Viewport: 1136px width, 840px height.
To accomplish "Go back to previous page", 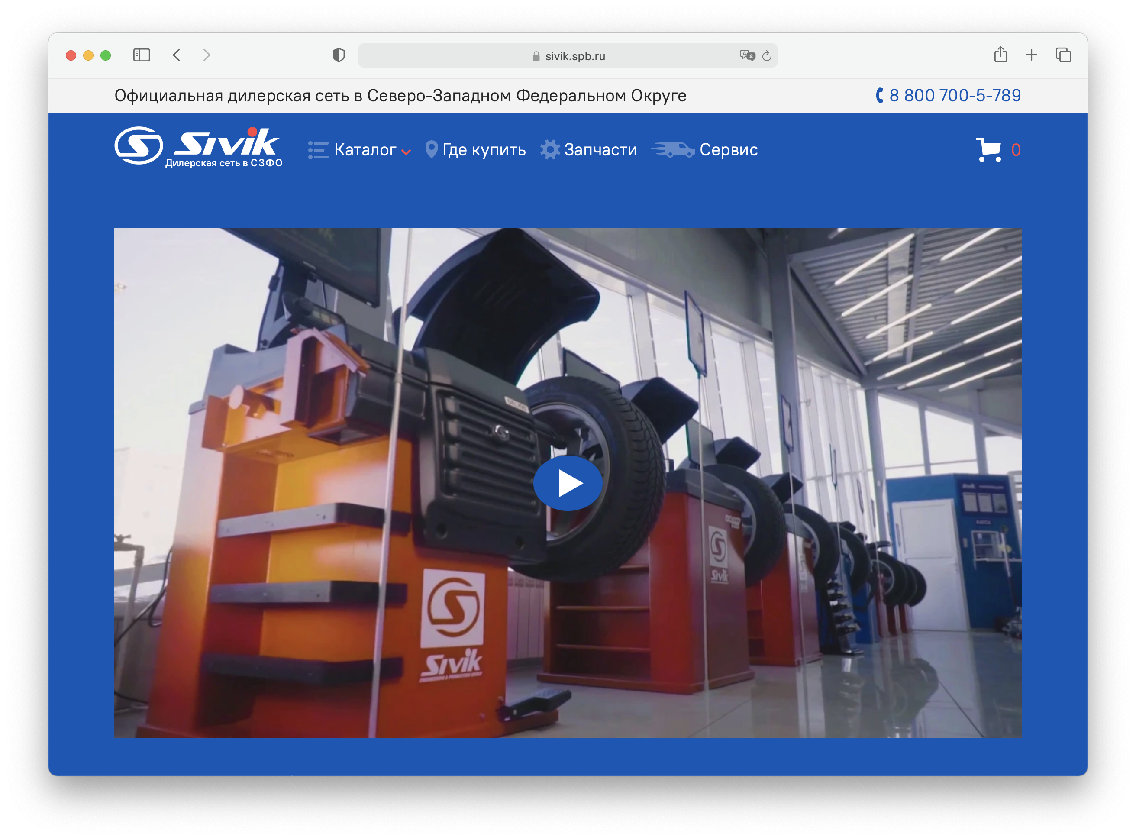I will point(176,55).
